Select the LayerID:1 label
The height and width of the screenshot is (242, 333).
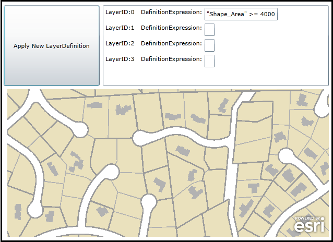[x=120, y=28]
